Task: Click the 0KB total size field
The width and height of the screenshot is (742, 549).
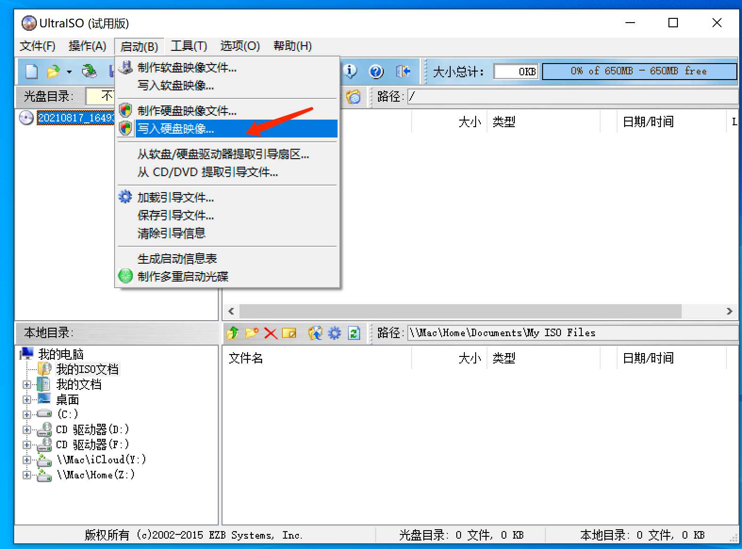Action: click(516, 72)
